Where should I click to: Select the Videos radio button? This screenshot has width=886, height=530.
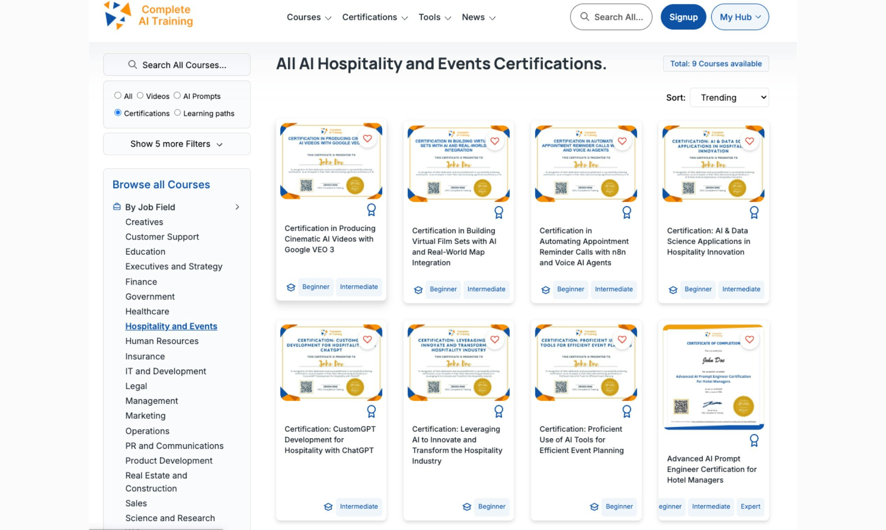click(x=141, y=95)
